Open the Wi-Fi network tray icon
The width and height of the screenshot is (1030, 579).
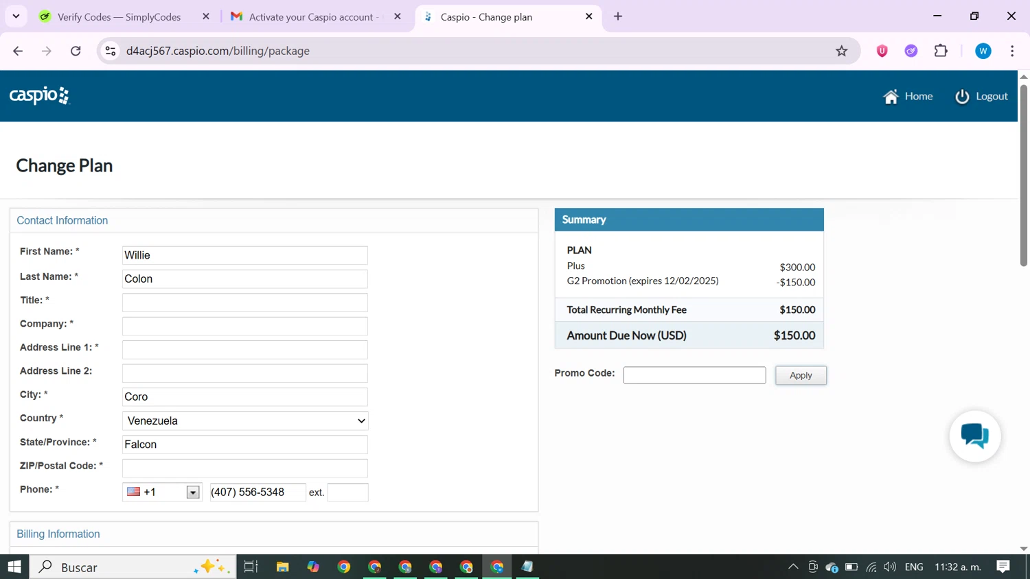pyautogui.click(x=871, y=567)
